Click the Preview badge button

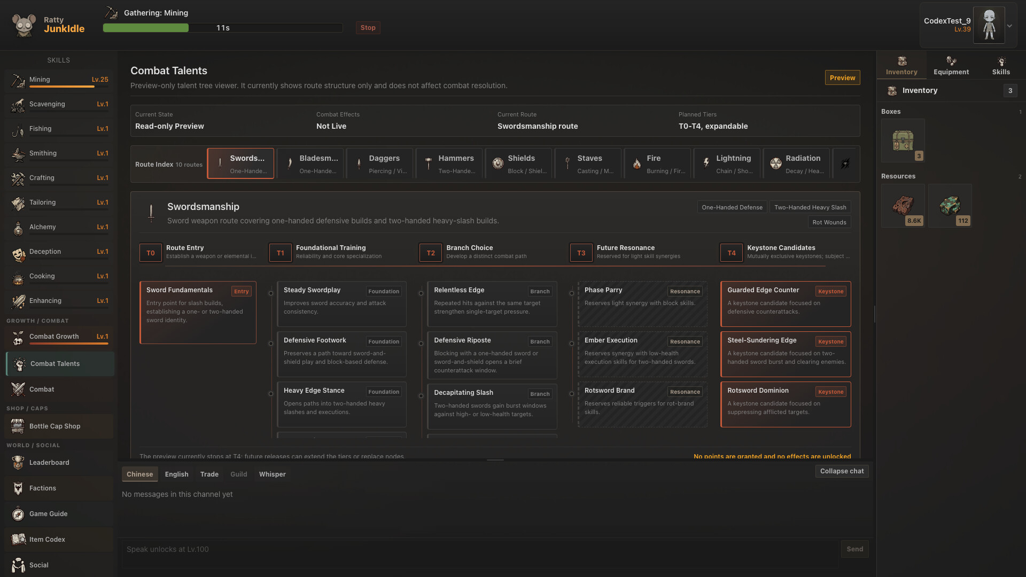[842, 78]
